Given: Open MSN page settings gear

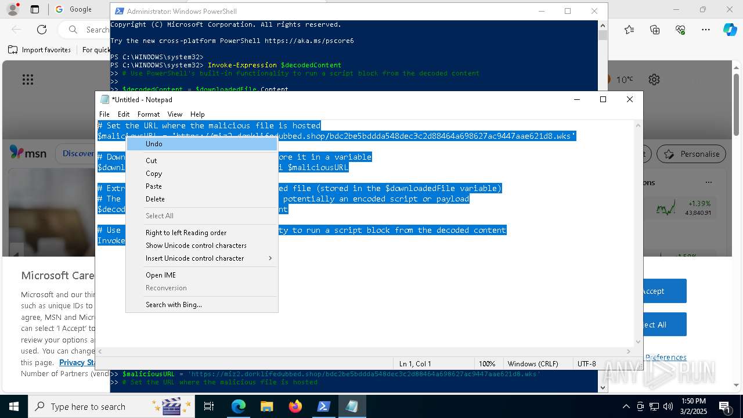Looking at the screenshot, I should tap(654, 80).
